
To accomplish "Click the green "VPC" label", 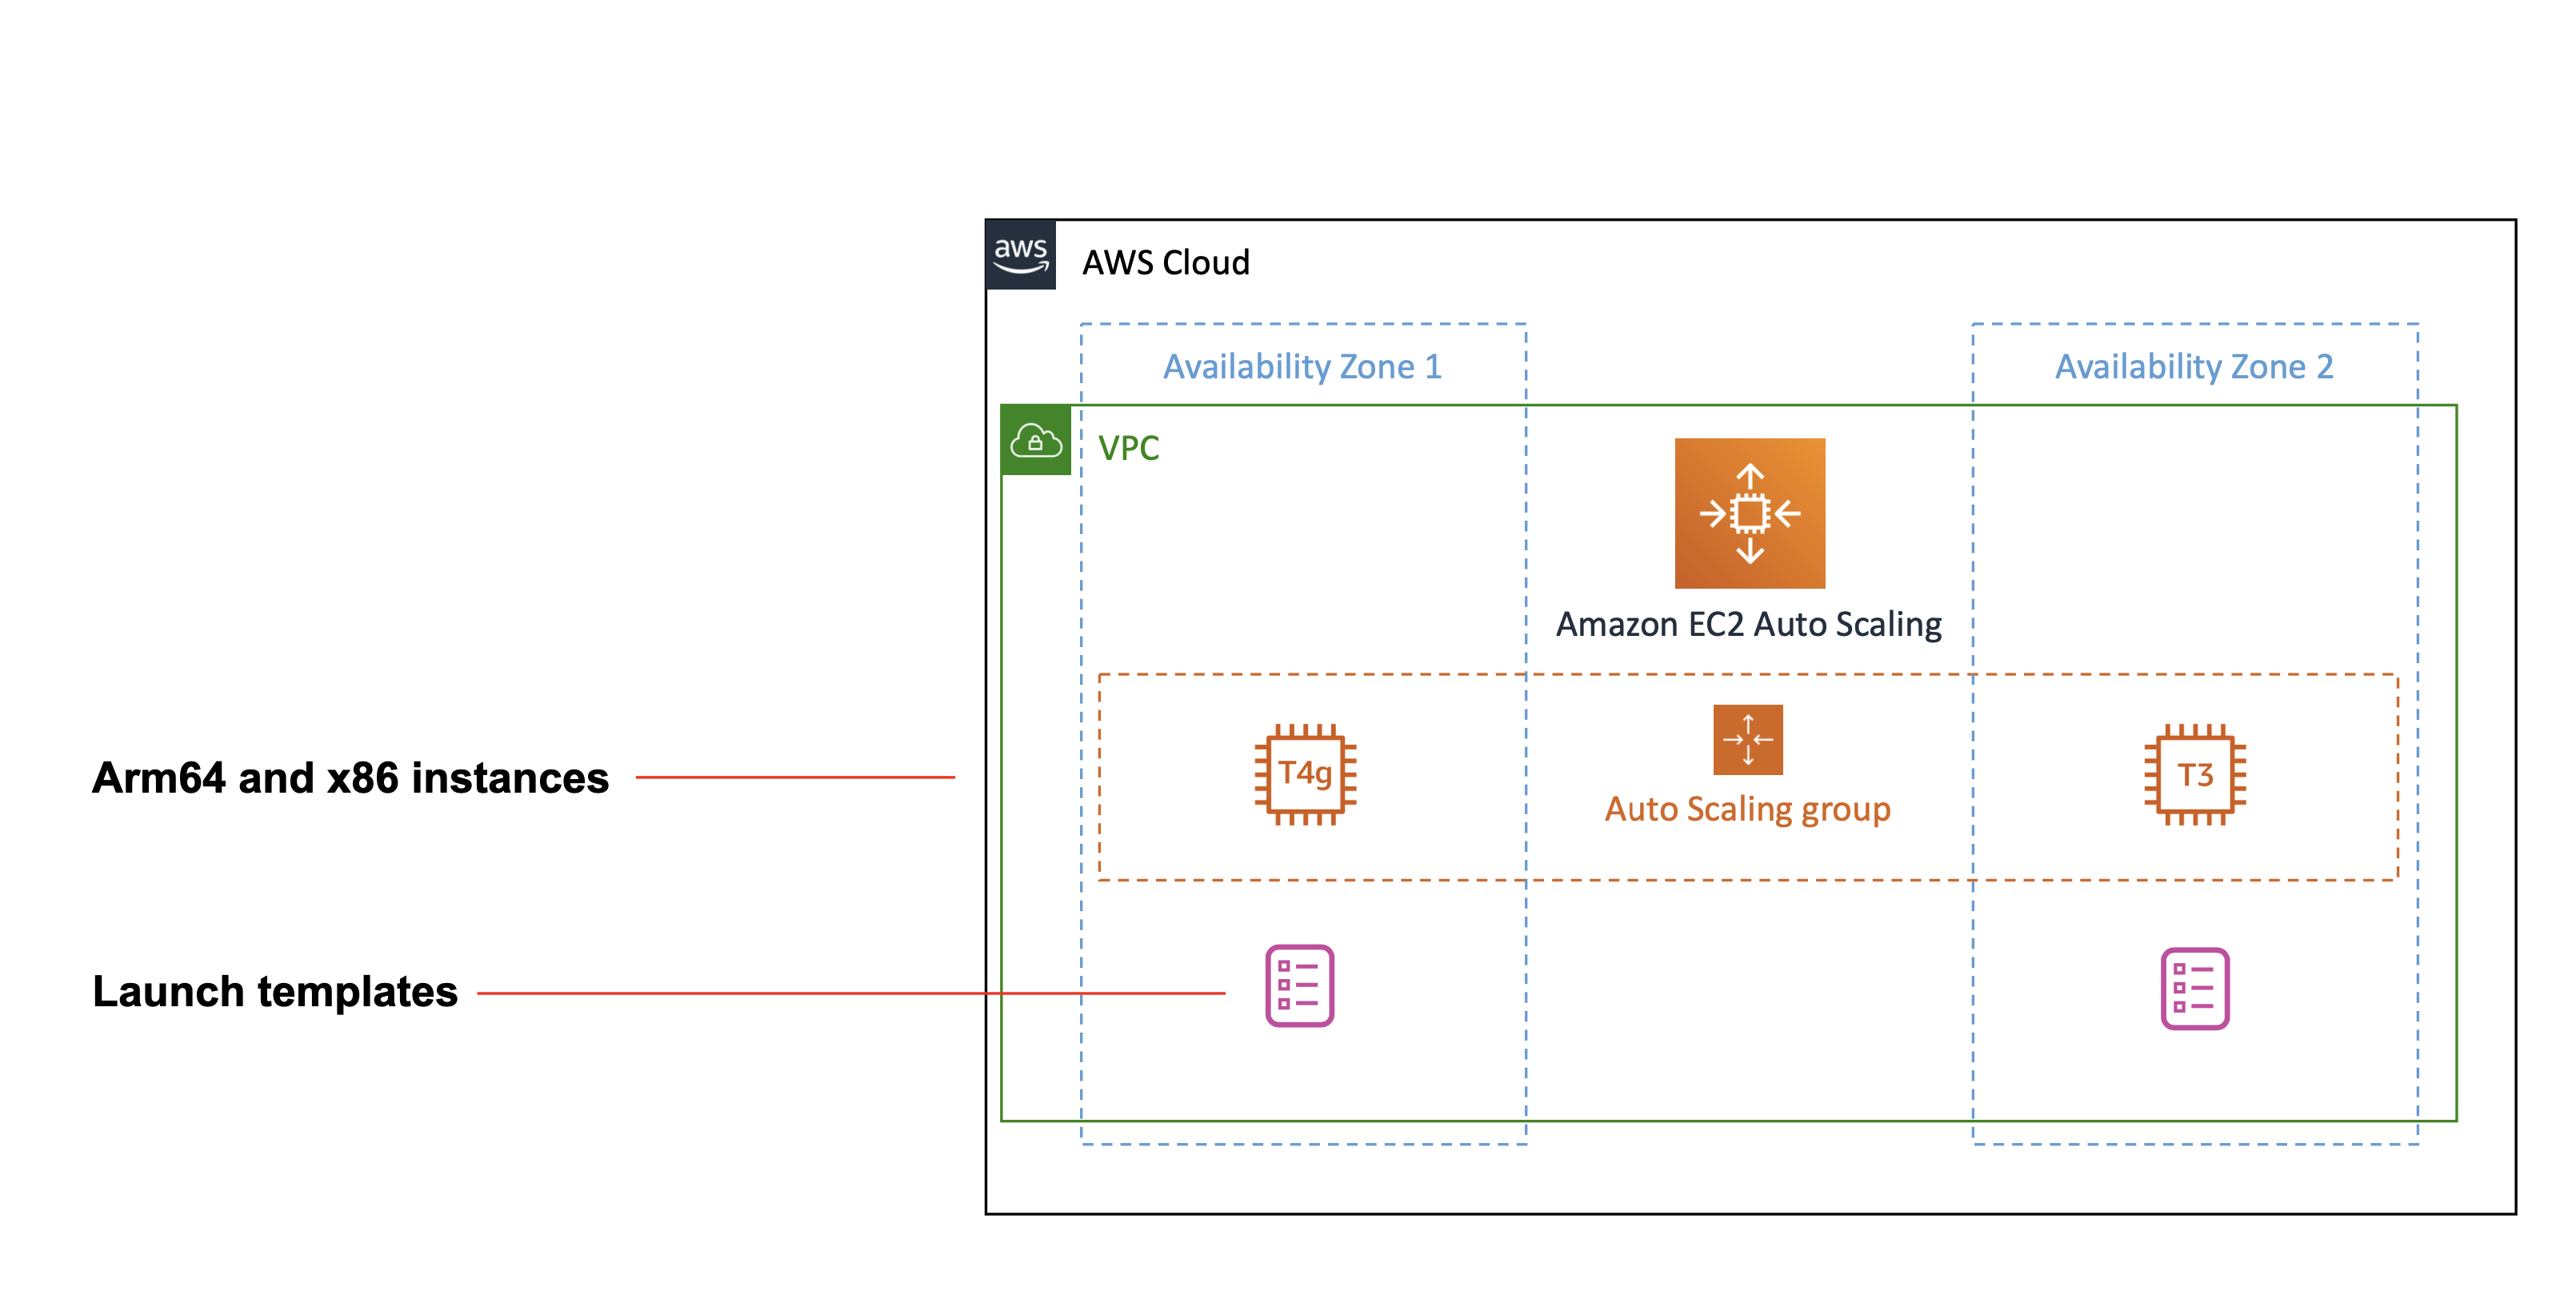I will point(1129,447).
